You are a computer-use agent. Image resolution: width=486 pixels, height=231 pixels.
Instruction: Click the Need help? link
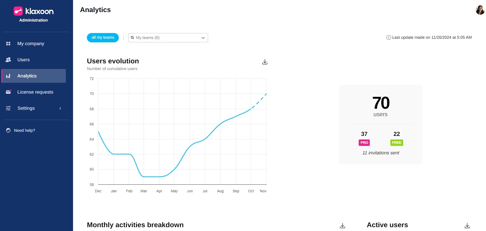click(24, 130)
